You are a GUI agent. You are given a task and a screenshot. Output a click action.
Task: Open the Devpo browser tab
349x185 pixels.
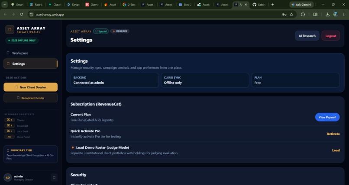(74, 4)
